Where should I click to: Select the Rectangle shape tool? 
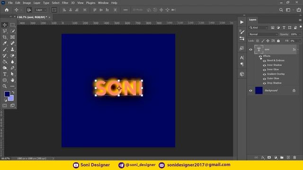pyautogui.click(x=5, y=80)
